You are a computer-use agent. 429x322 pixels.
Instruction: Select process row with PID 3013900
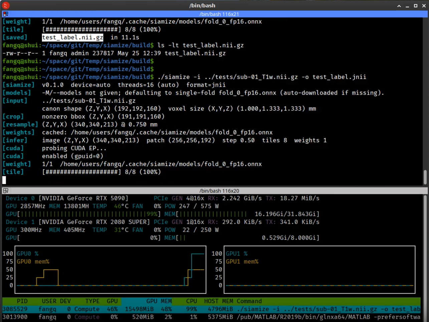211,317
